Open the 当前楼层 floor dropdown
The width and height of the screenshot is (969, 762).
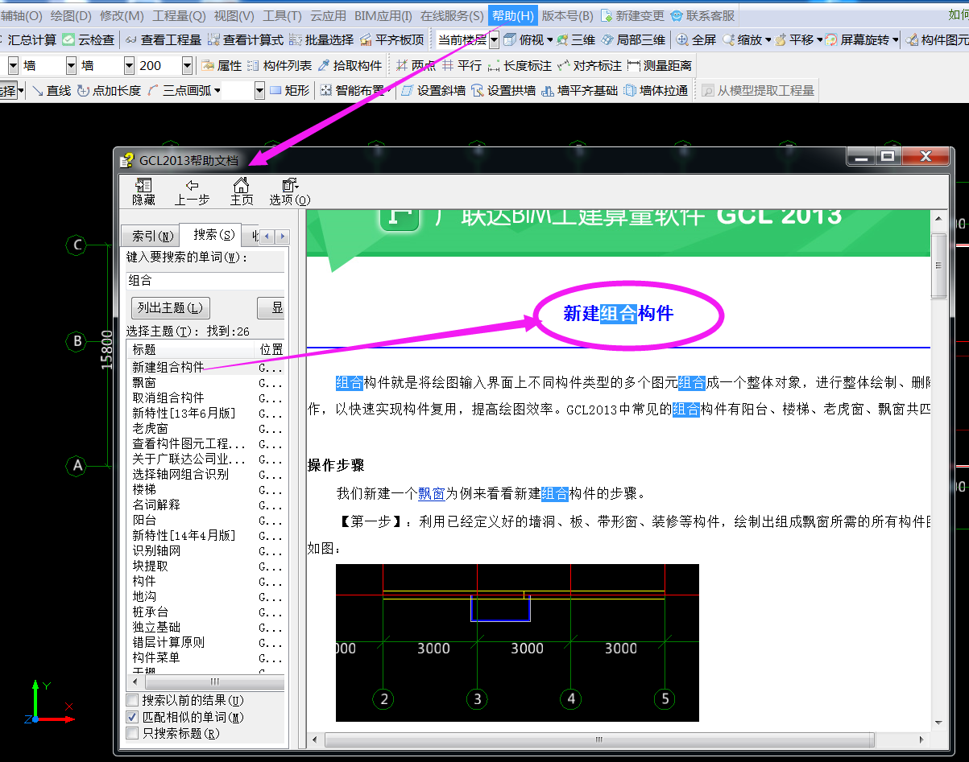tap(494, 39)
